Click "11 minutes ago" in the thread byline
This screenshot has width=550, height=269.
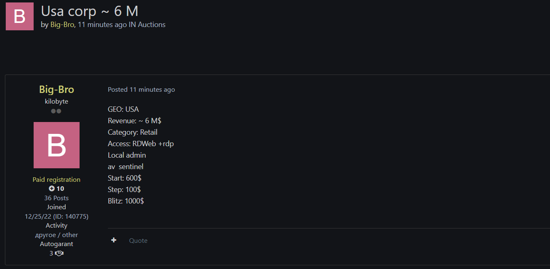(102, 25)
